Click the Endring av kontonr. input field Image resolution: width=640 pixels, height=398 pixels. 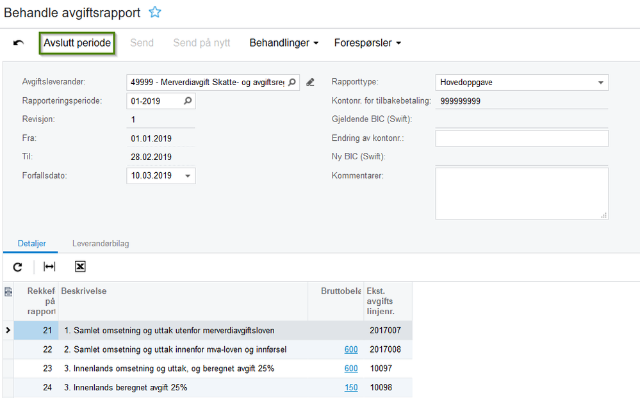point(521,138)
